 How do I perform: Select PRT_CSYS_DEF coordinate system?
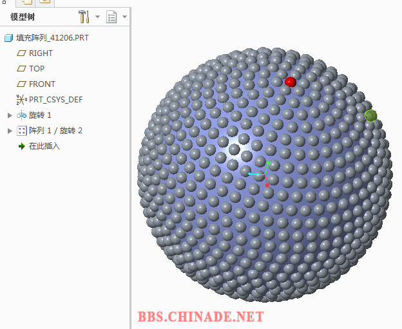tap(56, 99)
